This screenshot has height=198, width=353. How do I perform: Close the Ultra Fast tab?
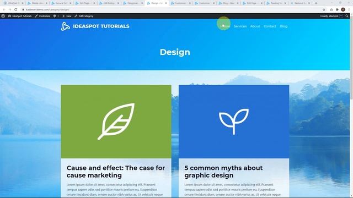click(22, 3)
